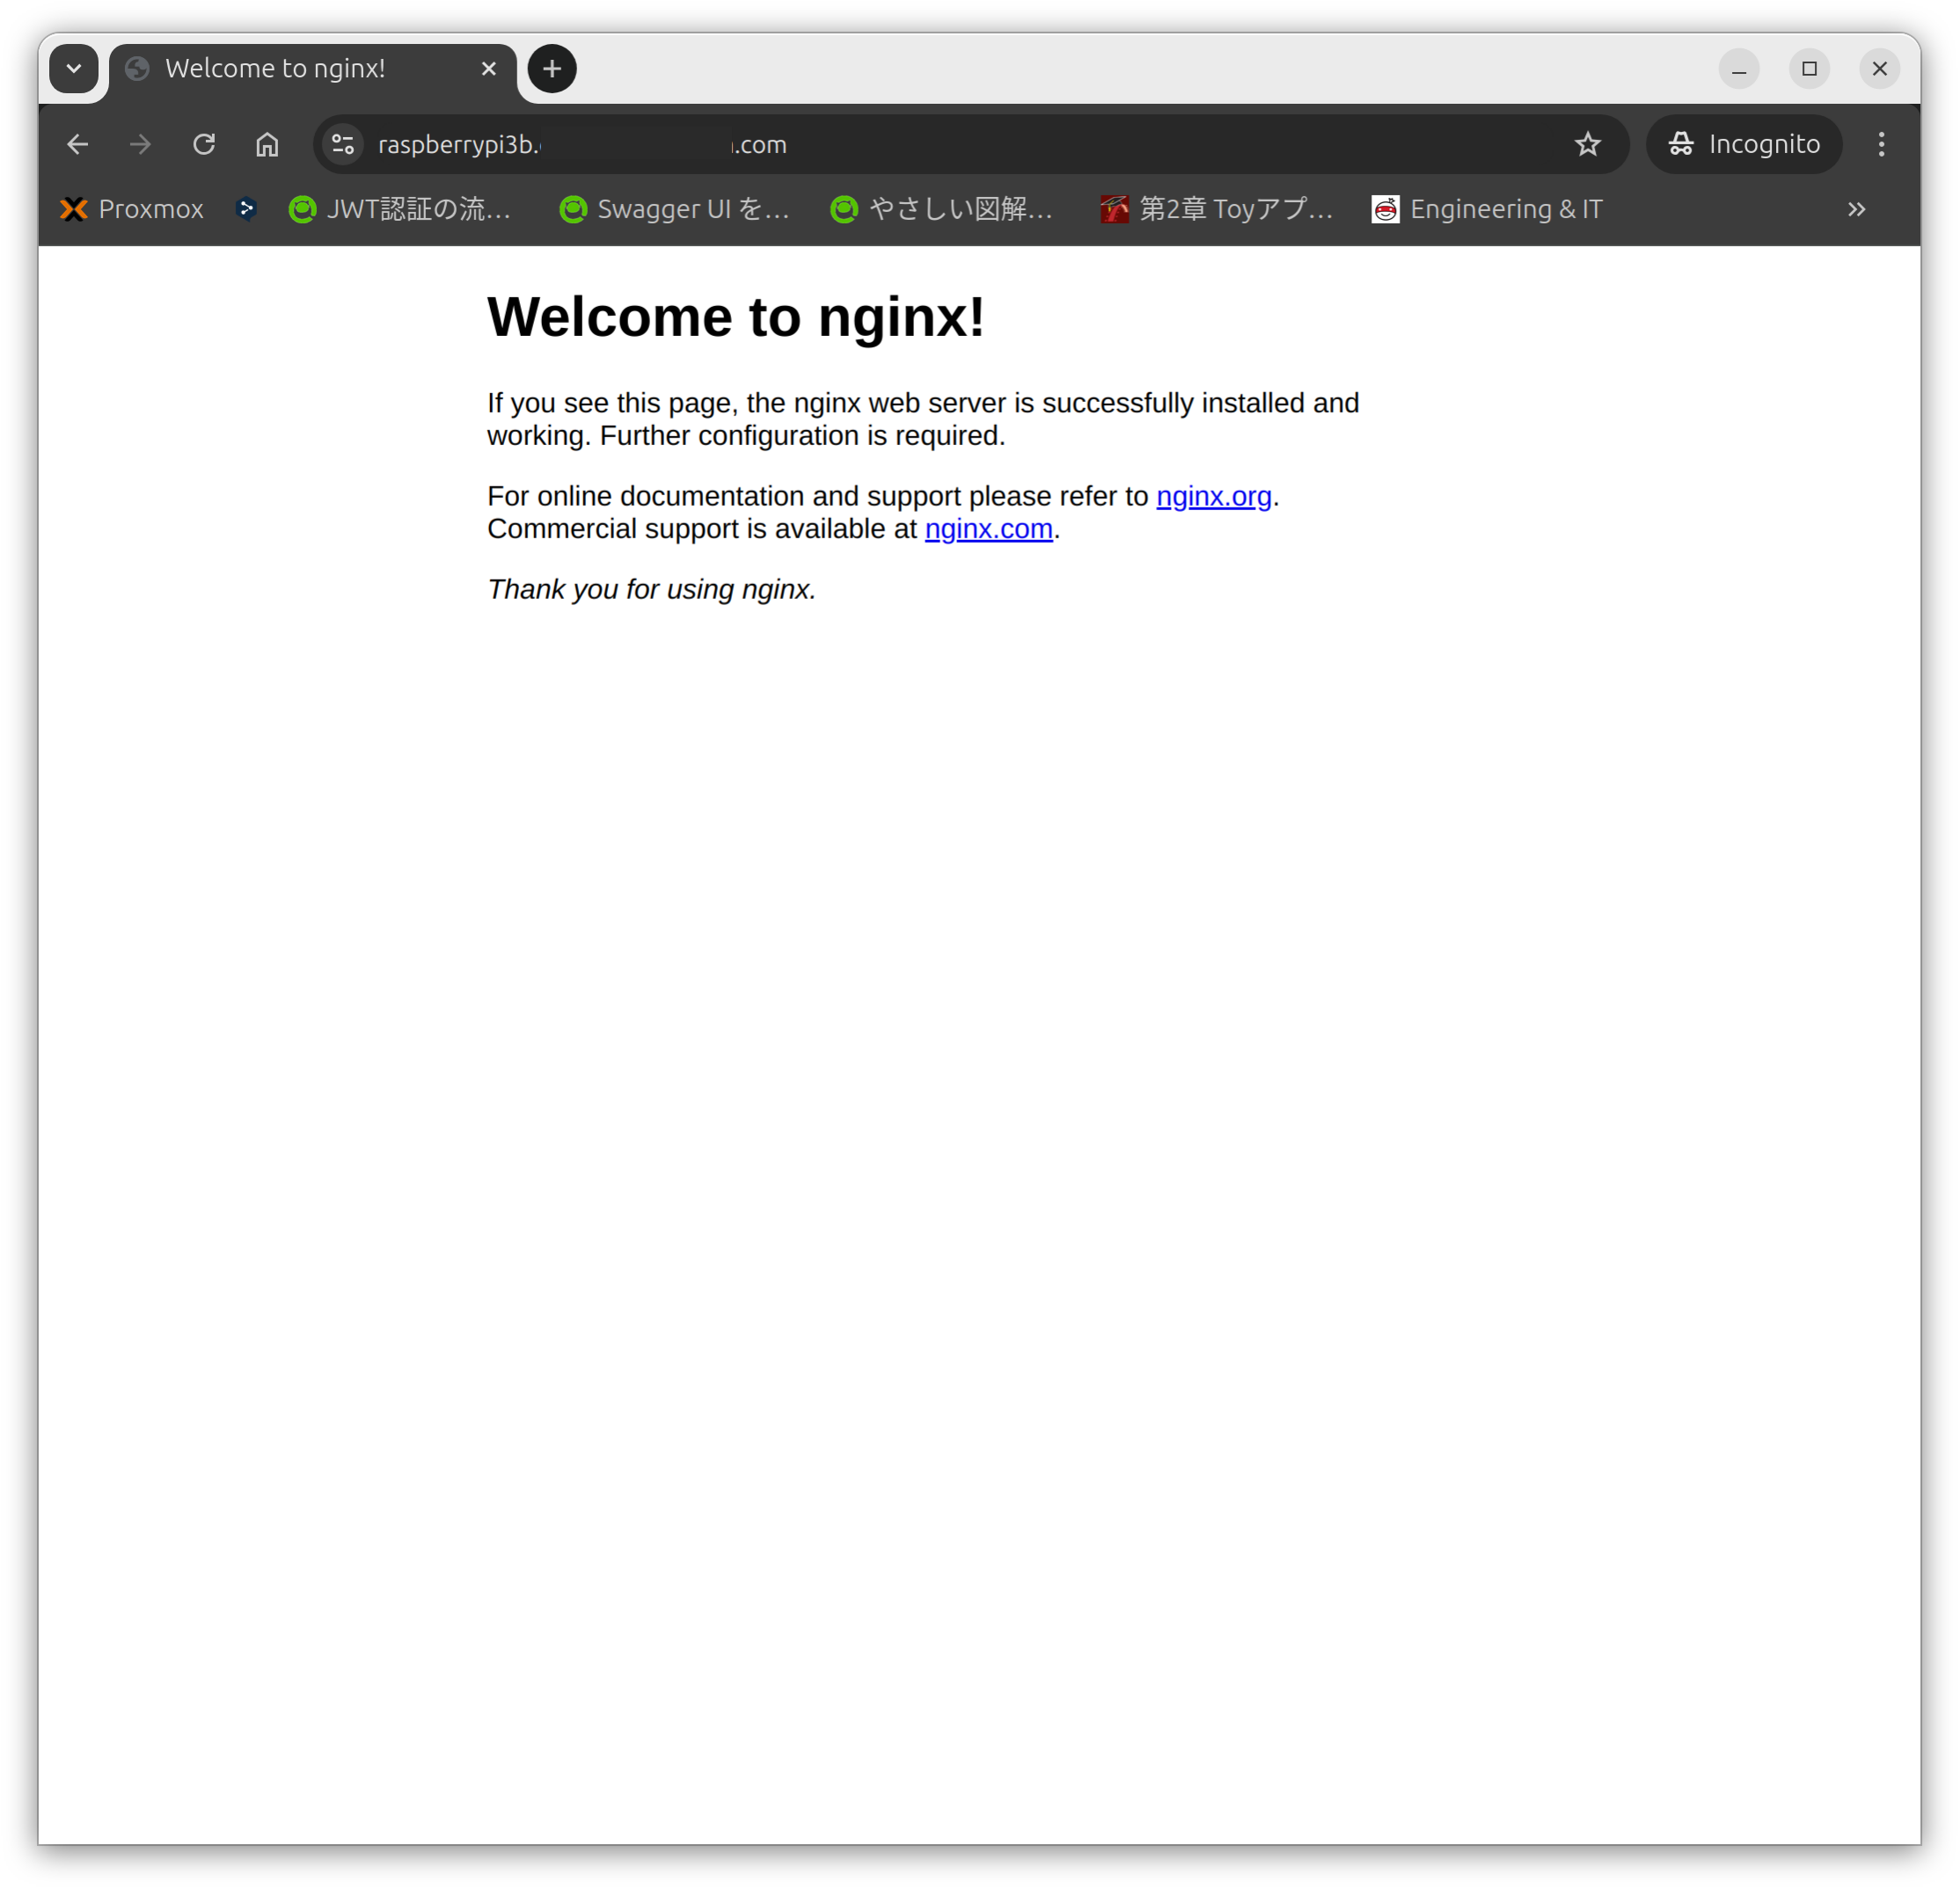The image size is (1960, 1889).
Task: Open the Swagger UI bookmark
Action: [x=675, y=210]
